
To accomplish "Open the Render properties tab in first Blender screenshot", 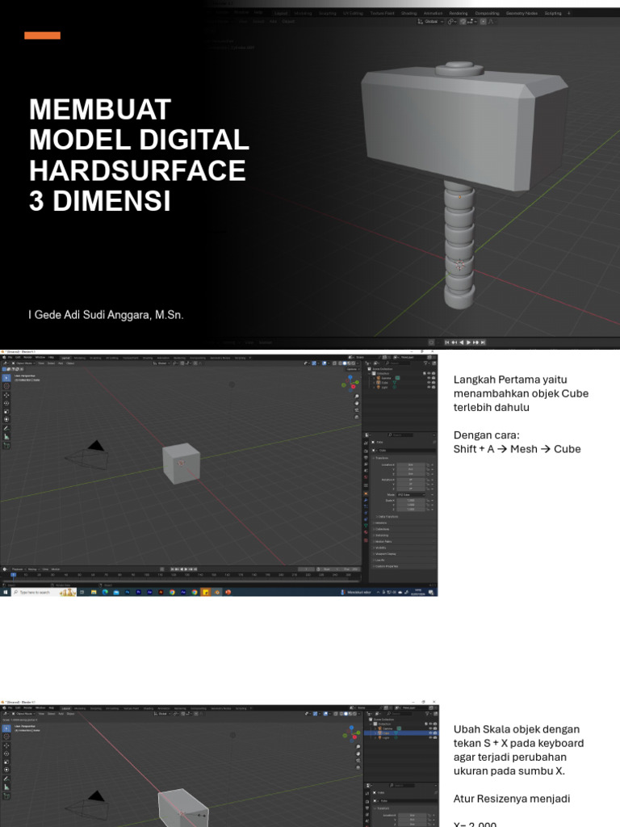I will 366,451.
